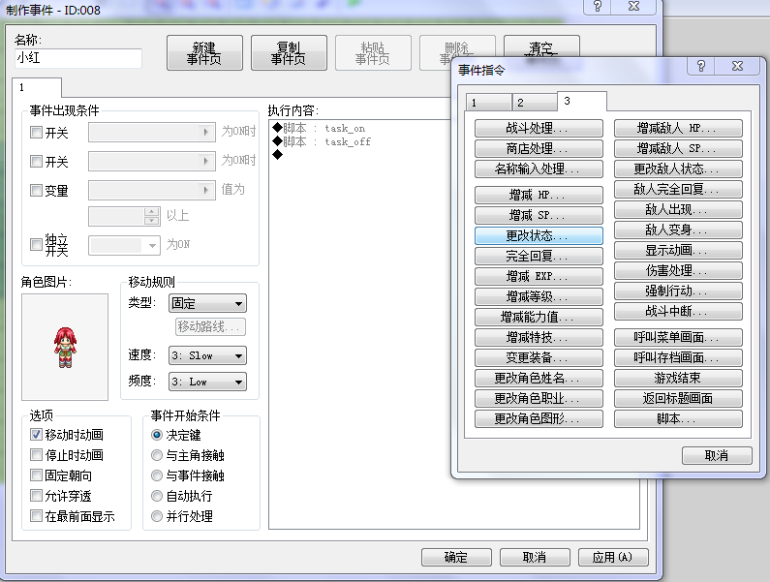Select the 自动执行 trigger option
Viewport: 770px width, 582px height.
pyautogui.click(x=157, y=496)
